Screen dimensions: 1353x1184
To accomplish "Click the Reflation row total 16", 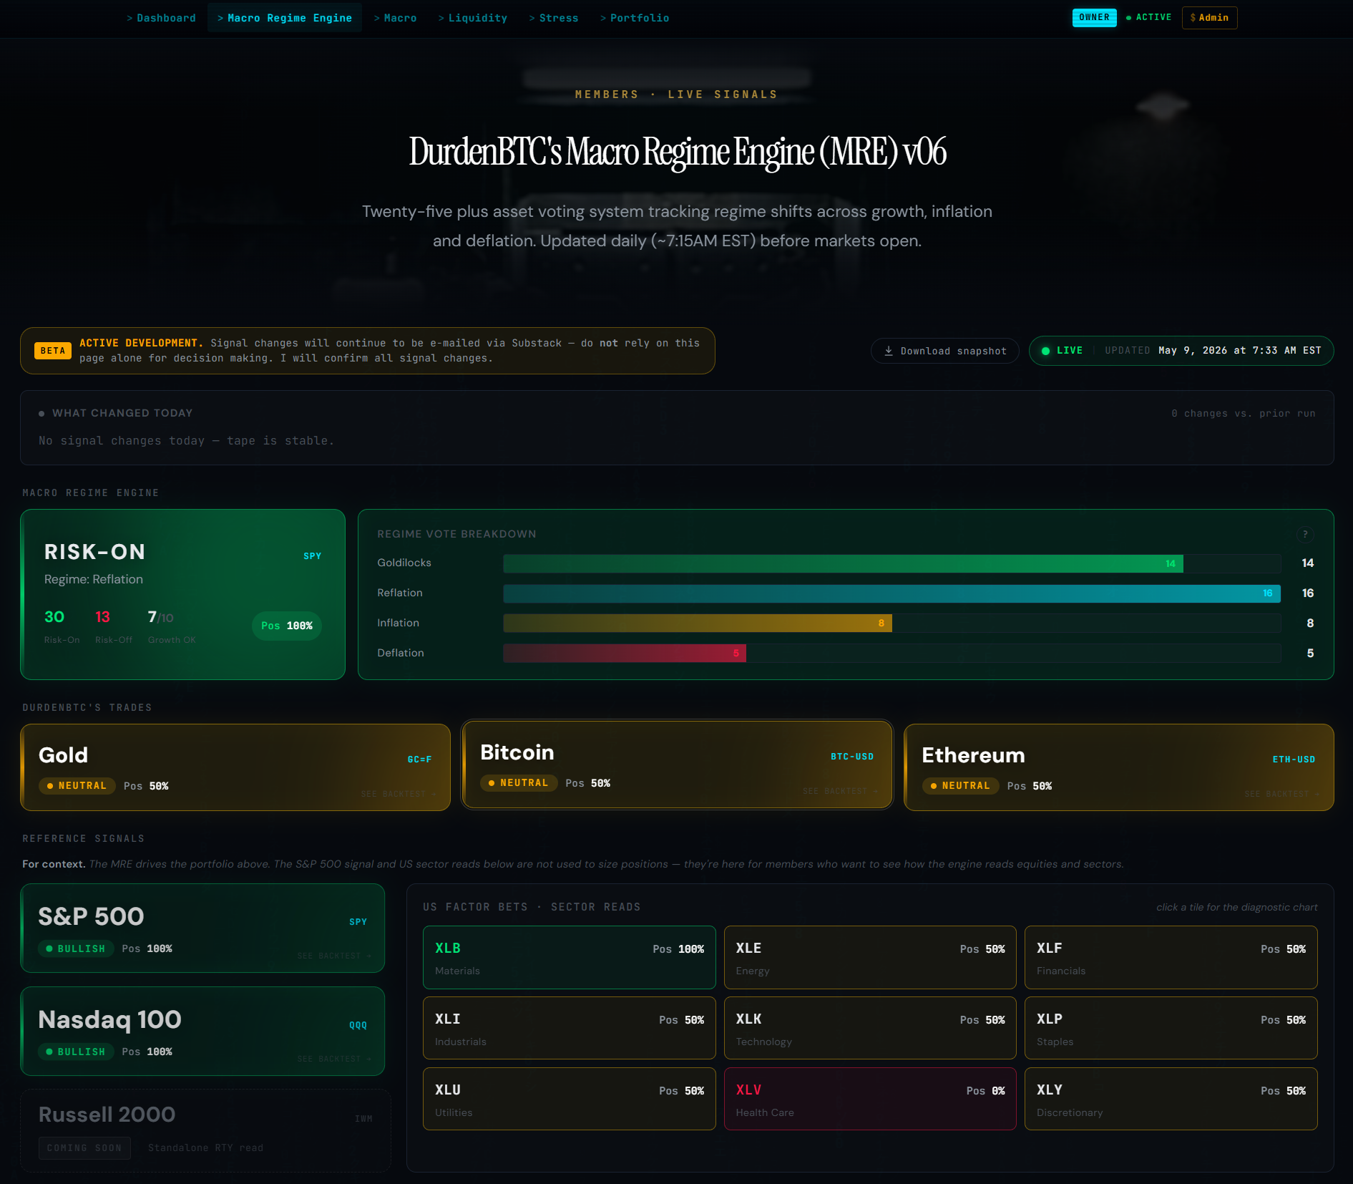I will click(x=1307, y=593).
